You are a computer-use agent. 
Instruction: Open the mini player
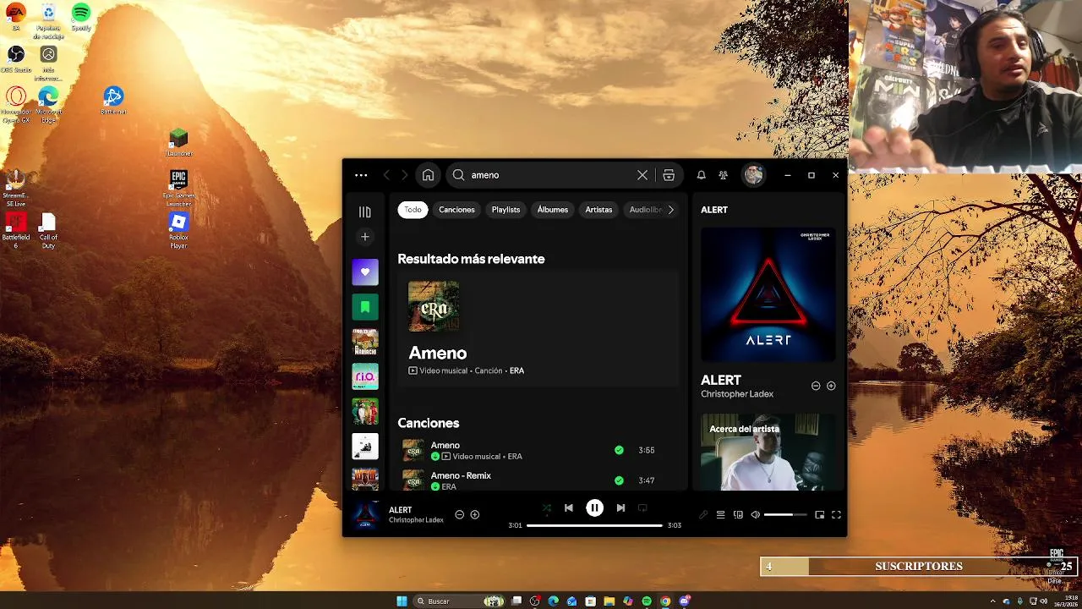pyautogui.click(x=819, y=514)
